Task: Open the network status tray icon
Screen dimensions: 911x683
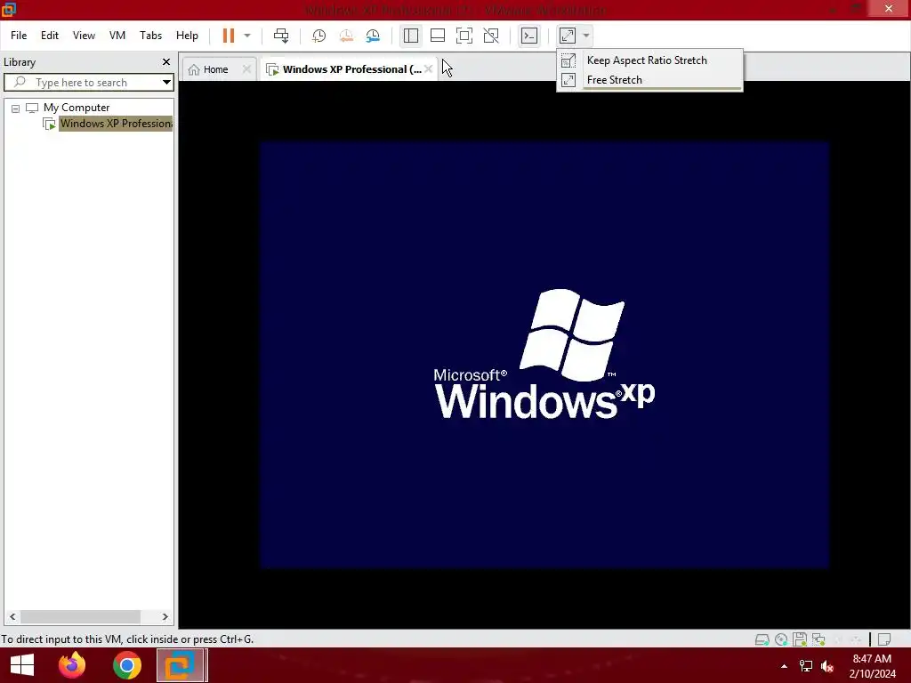Action: pyautogui.click(x=806, y=666)
